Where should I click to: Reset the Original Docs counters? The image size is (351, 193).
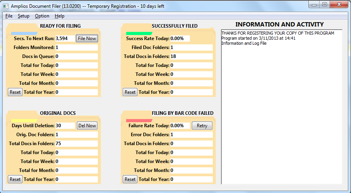point(15,179)
